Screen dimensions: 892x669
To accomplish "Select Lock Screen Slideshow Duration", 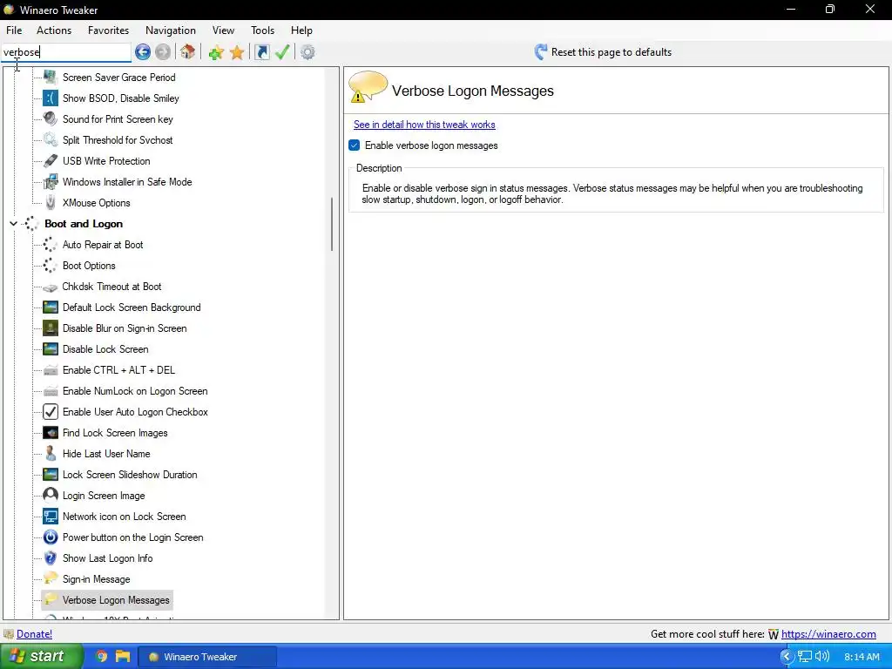I will [x=130, y=475].
